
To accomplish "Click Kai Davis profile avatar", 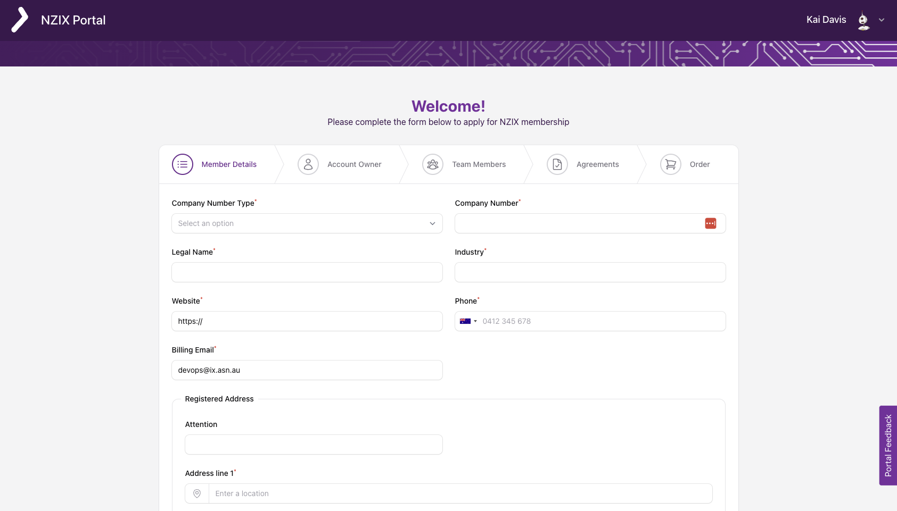I will 863,20.
